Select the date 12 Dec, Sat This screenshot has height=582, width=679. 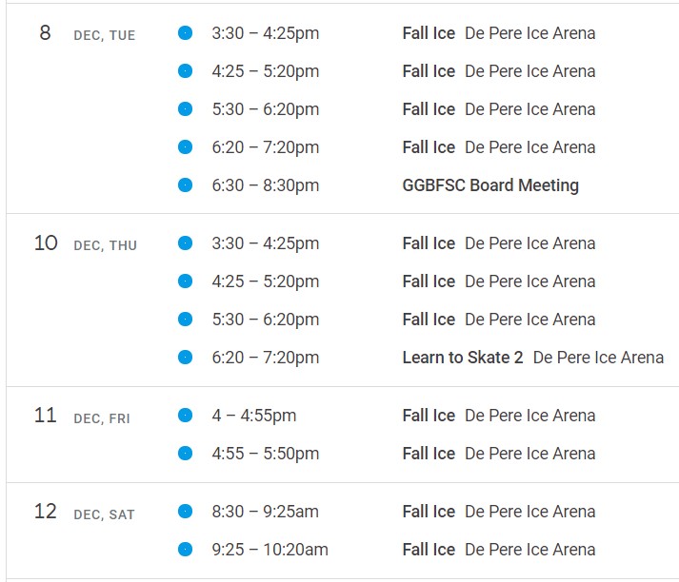pyautogui.click(x=85, y=512)
